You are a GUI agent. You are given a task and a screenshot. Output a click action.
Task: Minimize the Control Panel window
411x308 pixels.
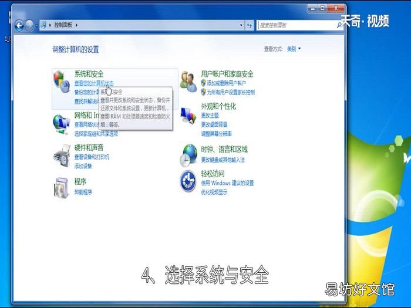tap(312, 8)
